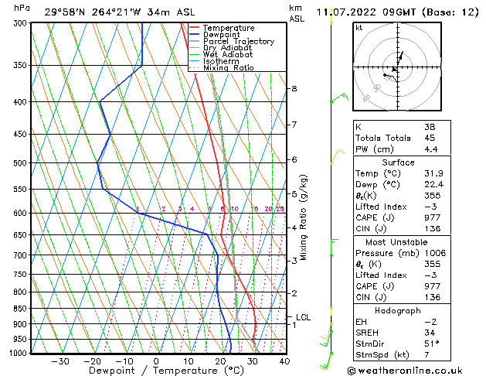Click the wind barb at 1000 hPa level
The height and width of the screenshot is (376, 486).
click(x=326, y=361)
